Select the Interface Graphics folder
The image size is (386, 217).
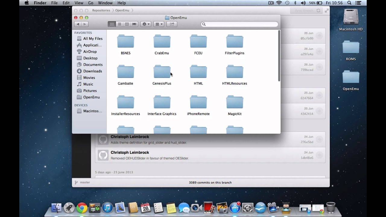(x=162, y=105)
